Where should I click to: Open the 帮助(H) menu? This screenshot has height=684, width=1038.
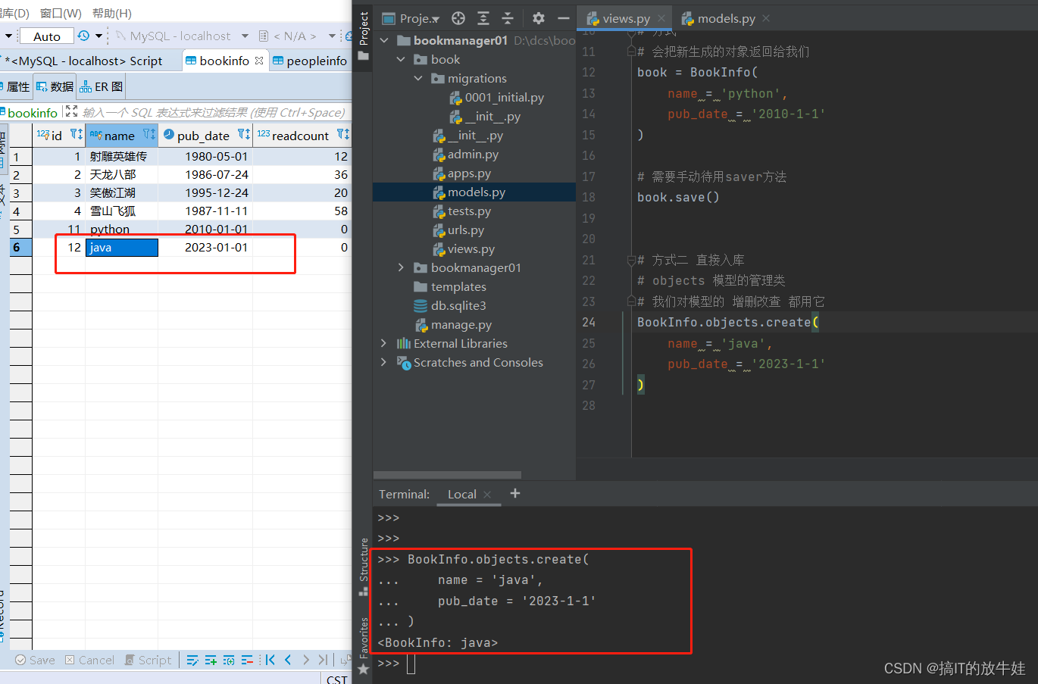click(x=111, y=13)
